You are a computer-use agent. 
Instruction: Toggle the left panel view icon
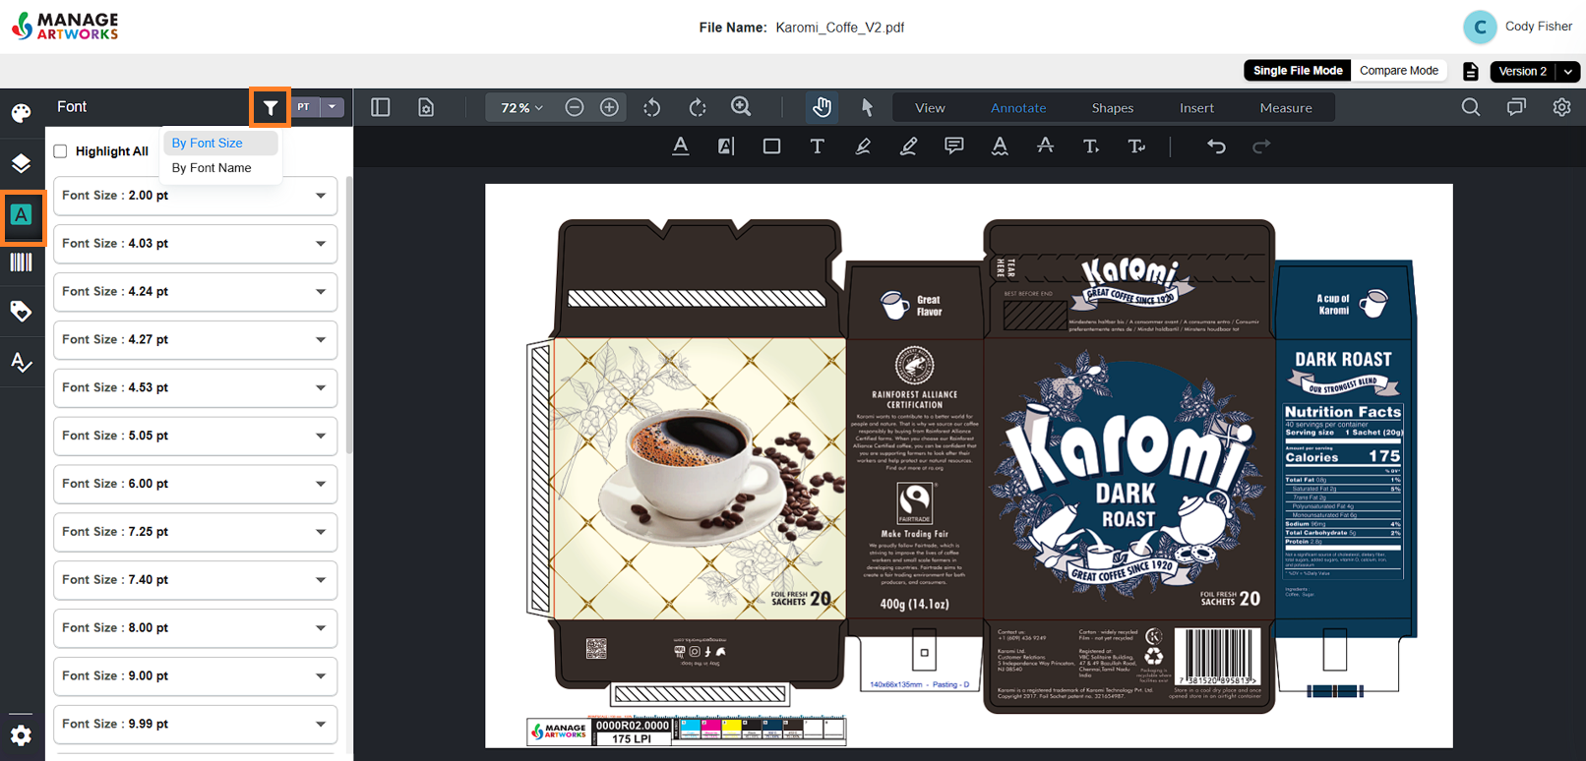pyautogui.click(x=381, y=107)
